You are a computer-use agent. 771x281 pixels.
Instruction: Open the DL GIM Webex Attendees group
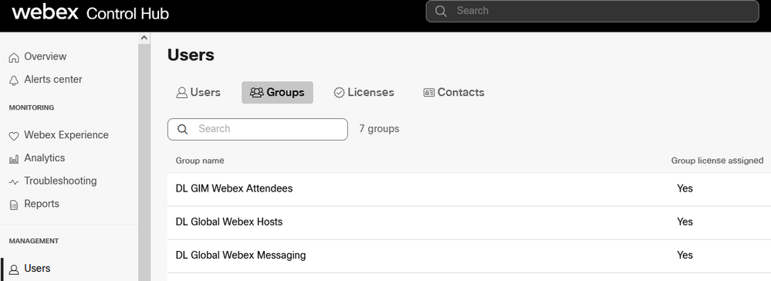[x=234, y=188]
